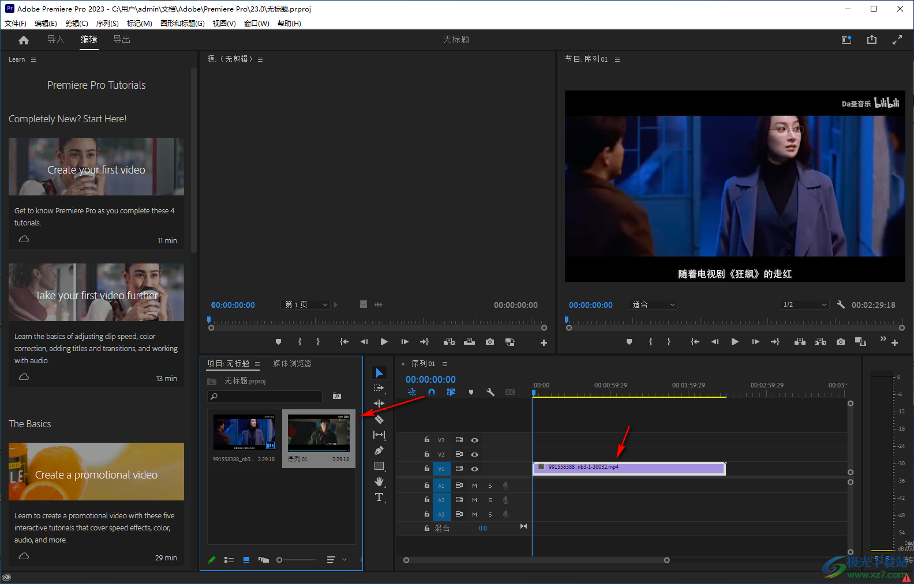This screenshot has height=584, width=914.
Task: Open the Program monitor panel menu
Action: click(617, 59)
